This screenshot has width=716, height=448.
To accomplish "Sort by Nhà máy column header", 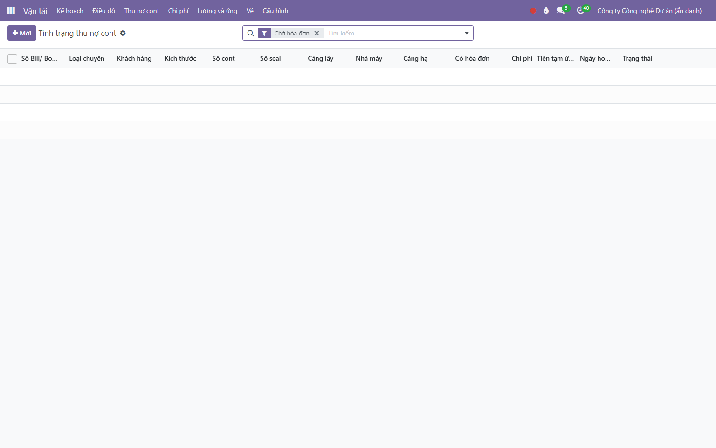I will (369, 58).
